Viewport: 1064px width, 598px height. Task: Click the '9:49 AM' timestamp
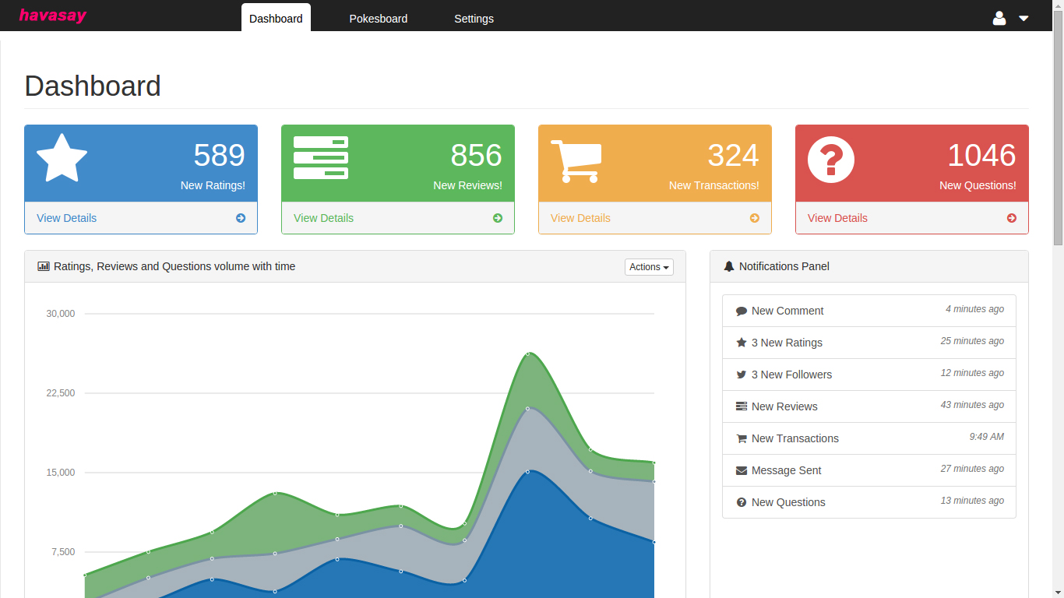(x=986, y=437)
